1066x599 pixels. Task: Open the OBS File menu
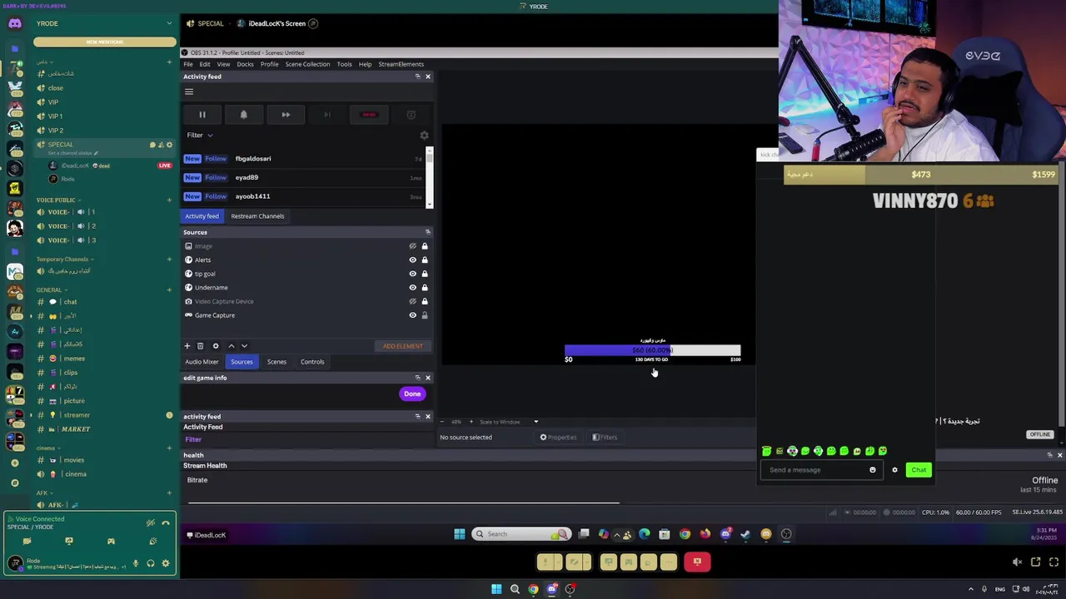coord(188,64)
